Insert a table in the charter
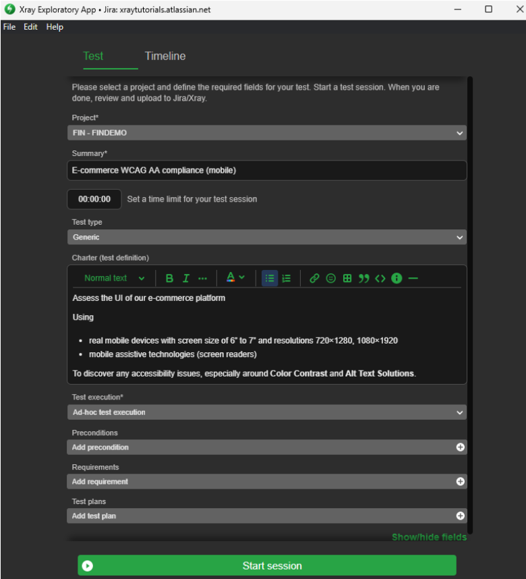 [347, 278]
